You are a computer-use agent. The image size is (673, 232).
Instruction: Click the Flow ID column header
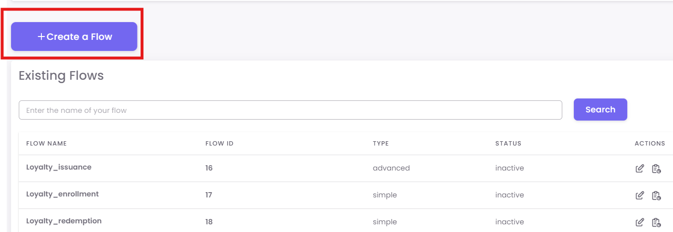click(220, 144)
